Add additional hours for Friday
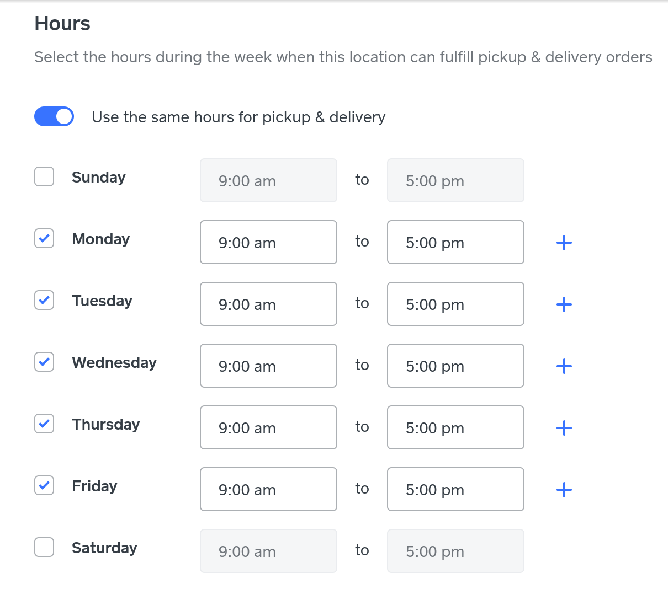Screen dimensions: 668x589 [564, 490]
